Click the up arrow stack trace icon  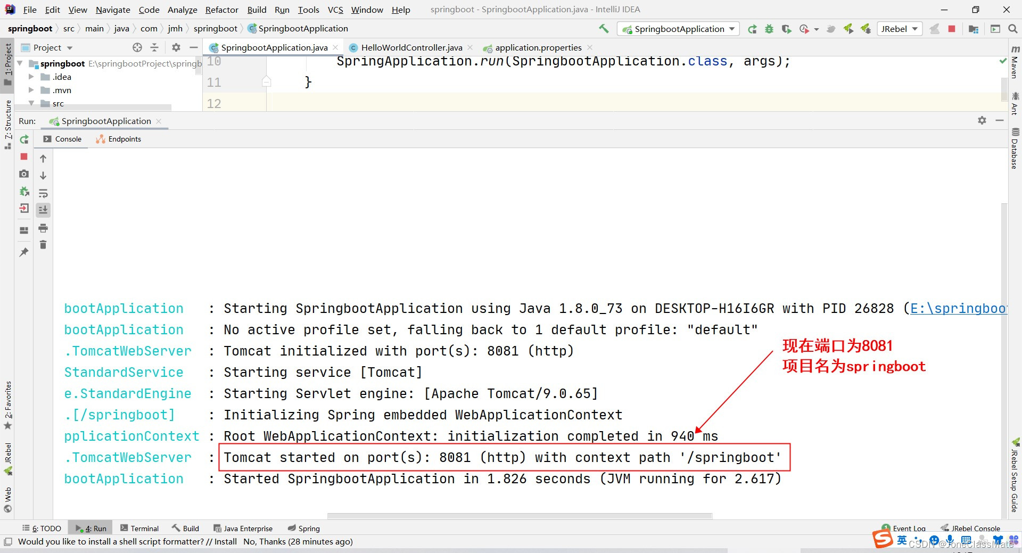[x=43, y=159]
